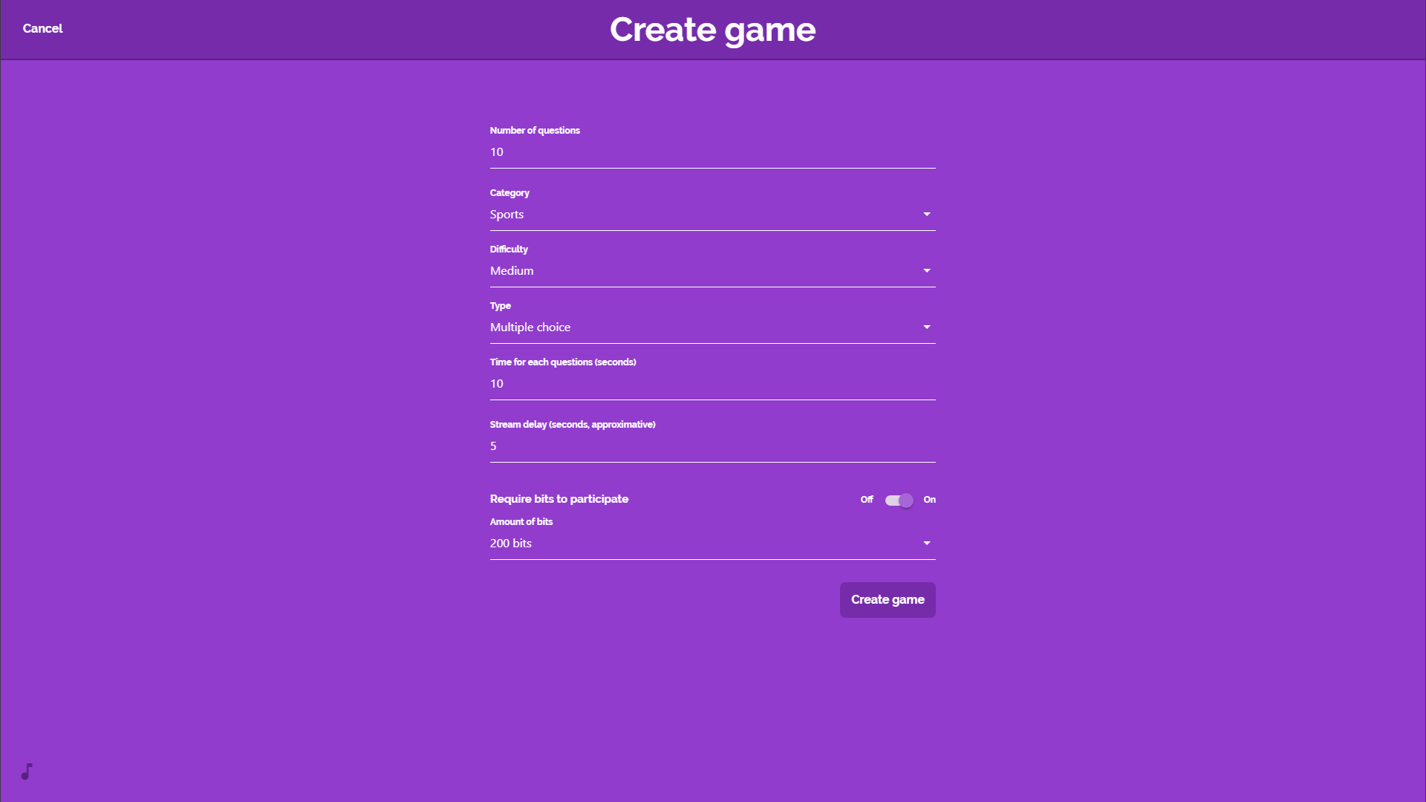This screenshot has width=1426, height=802.
Task: Toggle the music note sound icon
Action: click(27, 772)
